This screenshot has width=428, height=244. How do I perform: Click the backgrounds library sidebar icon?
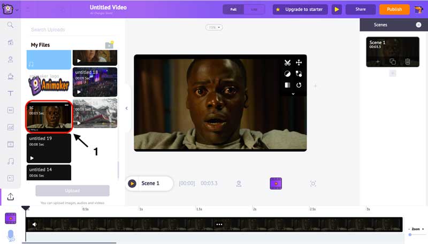click(x=10, y=111)
